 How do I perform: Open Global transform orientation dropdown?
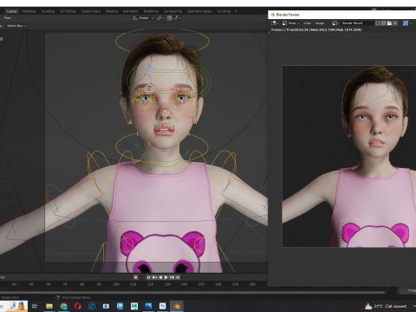[143, 18]
